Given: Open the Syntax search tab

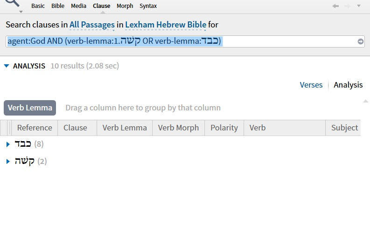Looking at the screenshot, I should click(148, 6).
